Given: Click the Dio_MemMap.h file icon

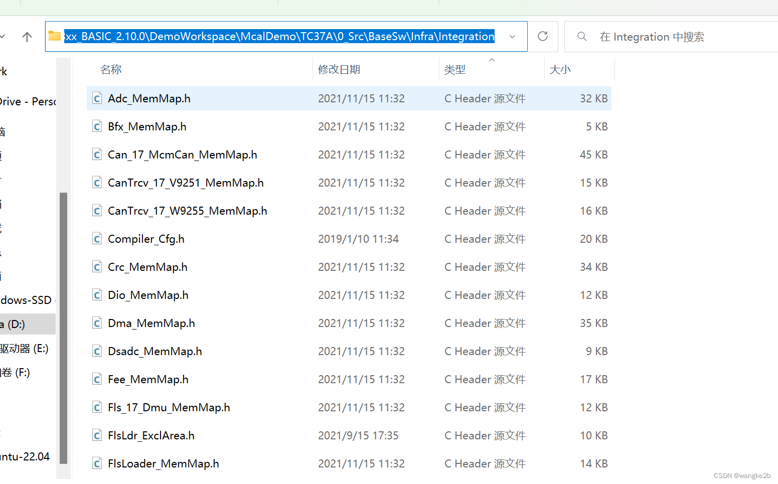Looking at the screenshot, I should pos(97,295).
